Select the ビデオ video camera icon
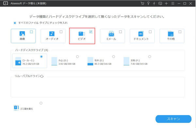Screen dimensions: 196x128 coord(81,34)
